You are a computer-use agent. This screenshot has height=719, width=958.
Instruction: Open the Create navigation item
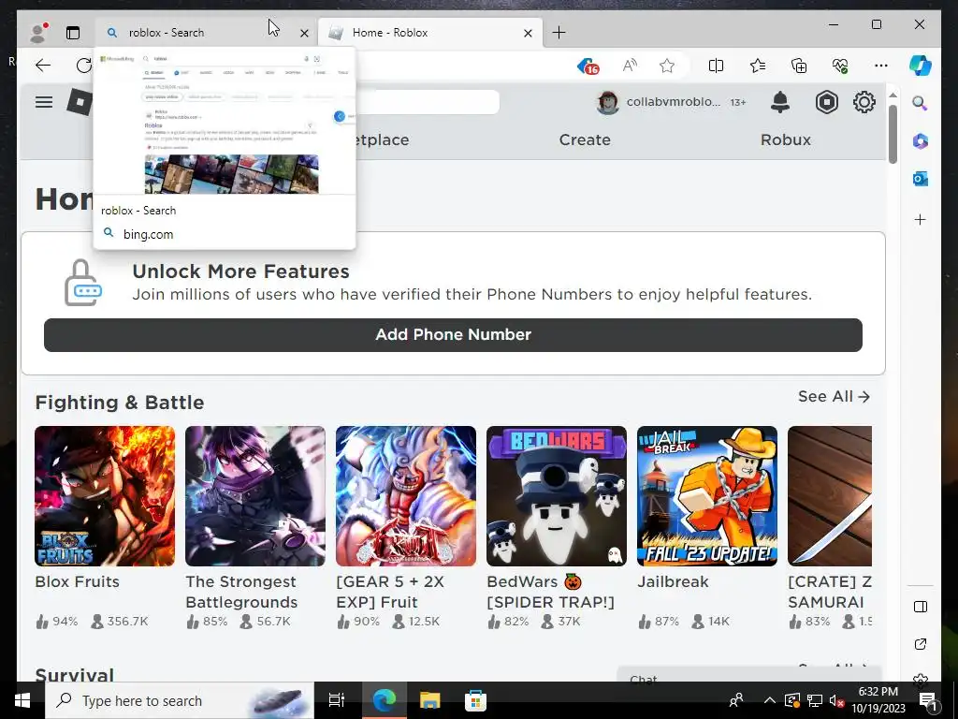pos(585,139)
